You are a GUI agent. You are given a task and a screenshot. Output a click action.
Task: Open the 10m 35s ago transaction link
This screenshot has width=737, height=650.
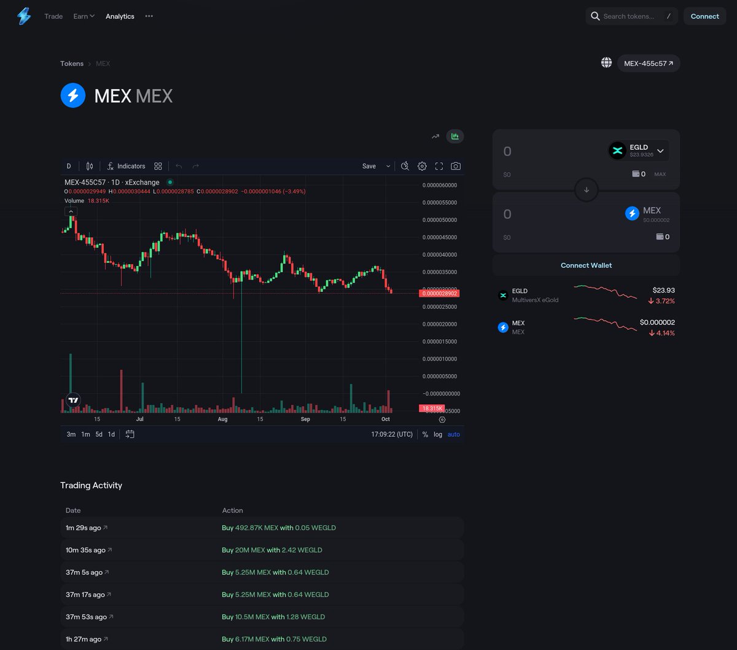pyautogui.click(x=89, y=550)
